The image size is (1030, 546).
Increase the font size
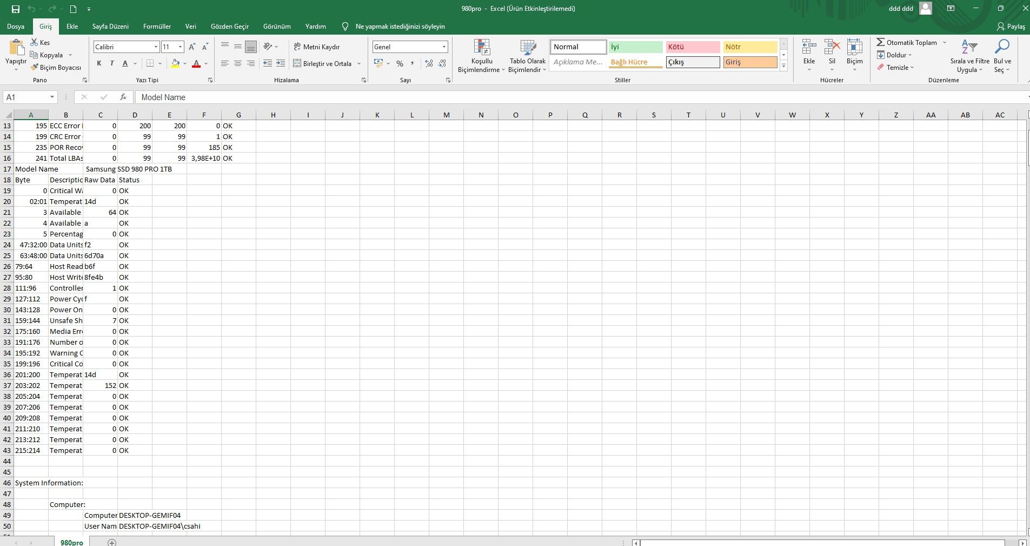click(192, 47)
